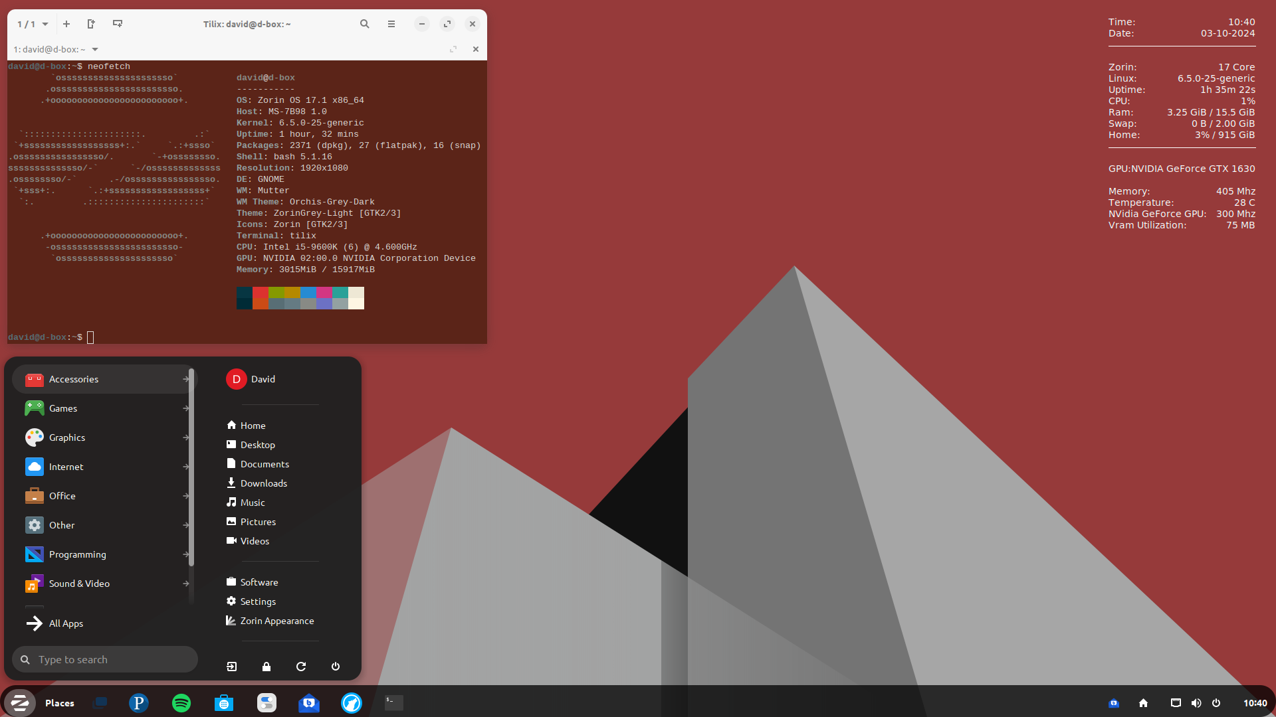Launch Pandora from the taskbar
Image resolution: width=1276 pixels, height=717 pixels.
(x=138, y=702)
